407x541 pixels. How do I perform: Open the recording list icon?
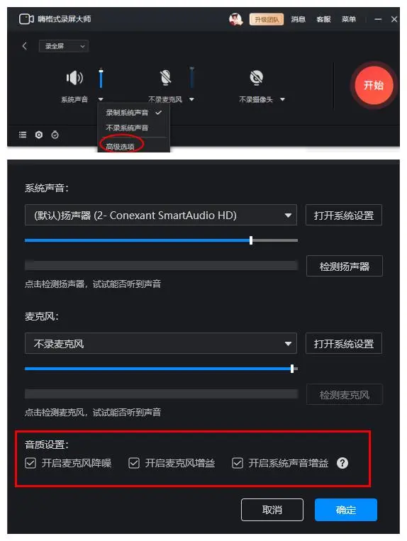click(23, 135)
